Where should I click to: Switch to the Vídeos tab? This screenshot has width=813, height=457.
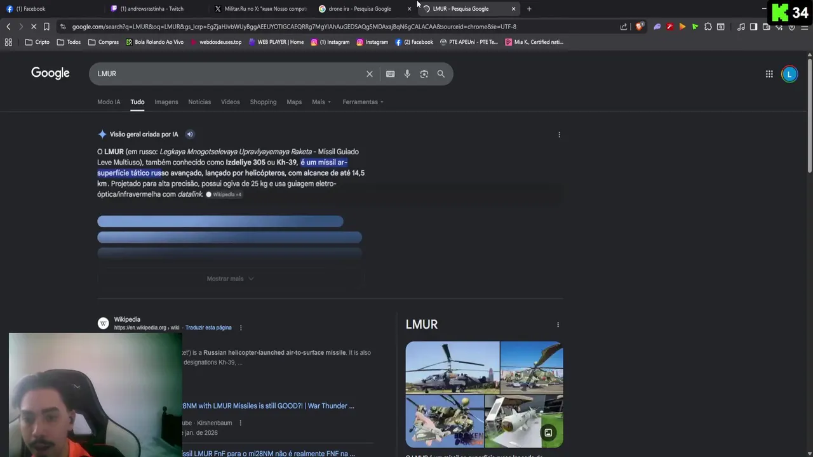coord(231,102)
